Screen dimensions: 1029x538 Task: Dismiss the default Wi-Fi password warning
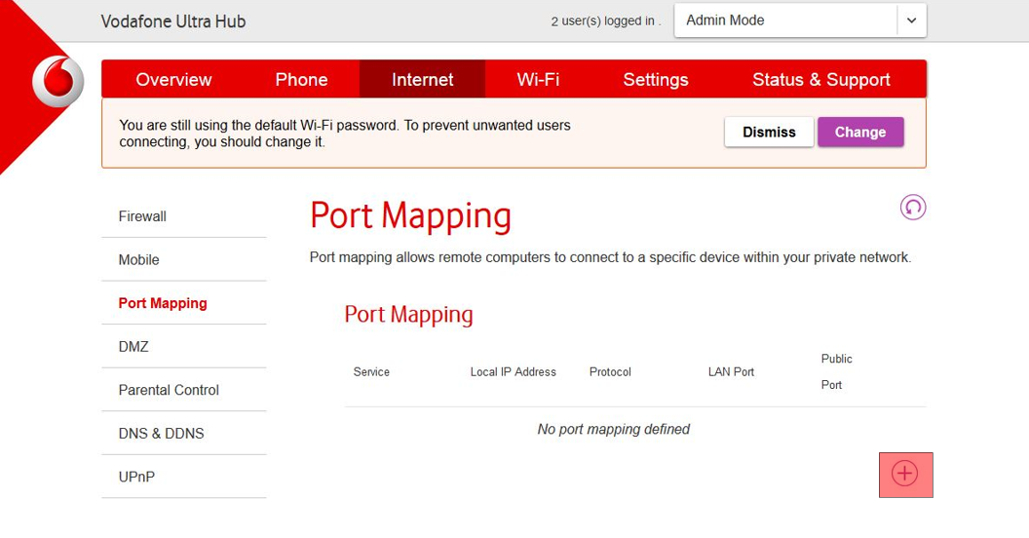pyautogui.click(x=769, y=133)
